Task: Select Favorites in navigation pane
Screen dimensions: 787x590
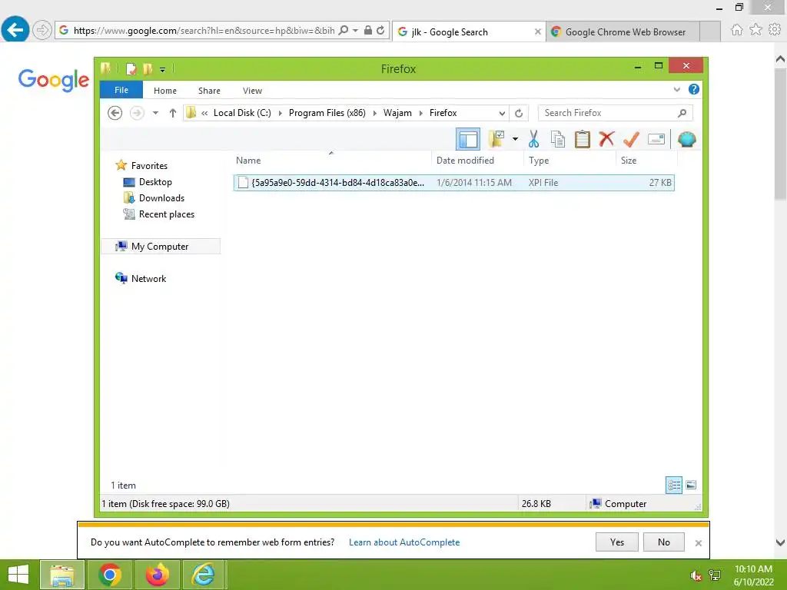Action: (x=149, y=166)
